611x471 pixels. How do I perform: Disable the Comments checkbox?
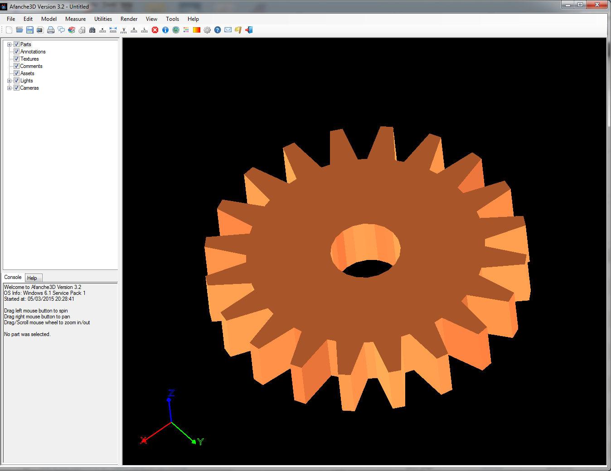[16, 66]
